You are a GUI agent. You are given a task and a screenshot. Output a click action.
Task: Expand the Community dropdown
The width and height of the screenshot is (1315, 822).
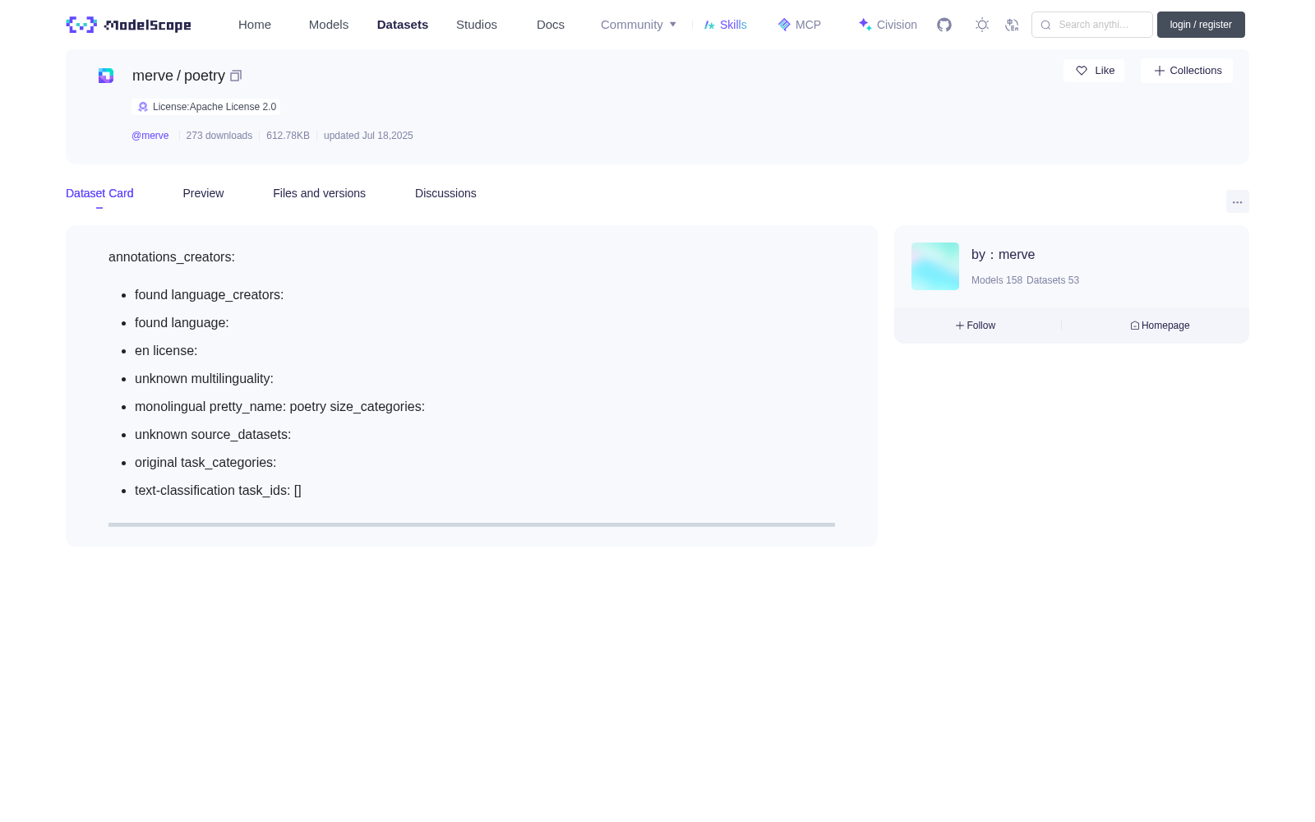pos(639,25)
